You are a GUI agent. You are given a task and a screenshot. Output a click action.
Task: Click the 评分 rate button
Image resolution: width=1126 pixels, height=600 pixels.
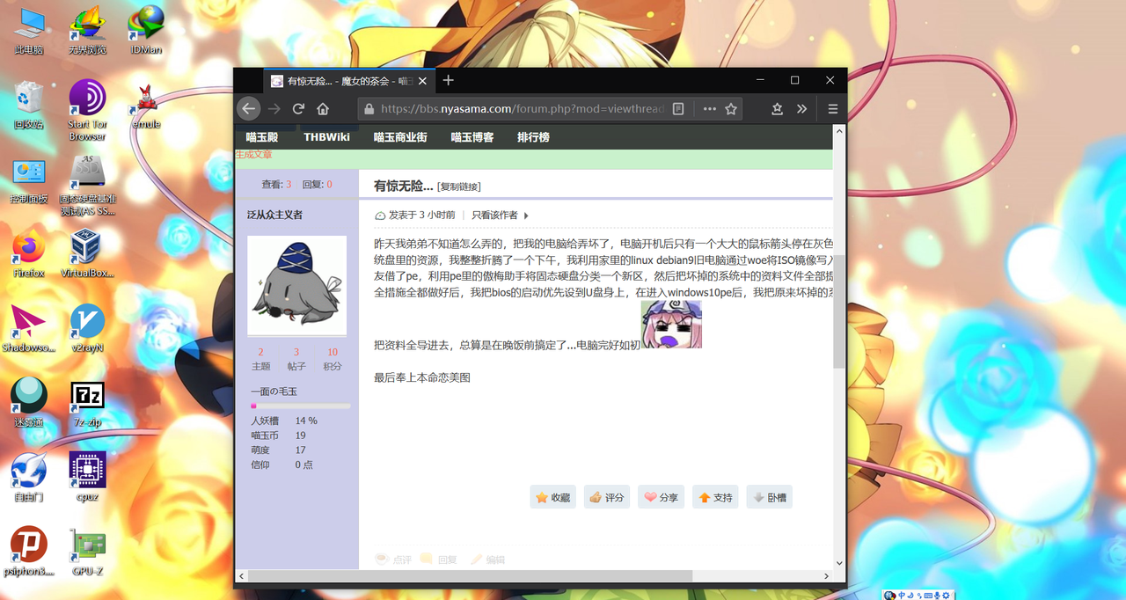click(x=607, y=497)
